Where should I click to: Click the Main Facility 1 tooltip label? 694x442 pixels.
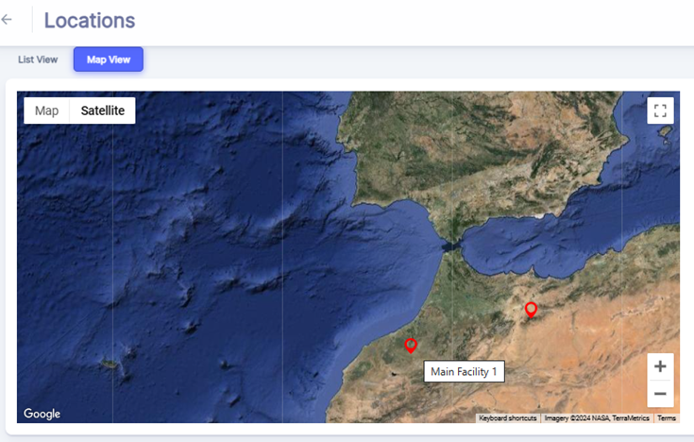(x=464, y=372)
